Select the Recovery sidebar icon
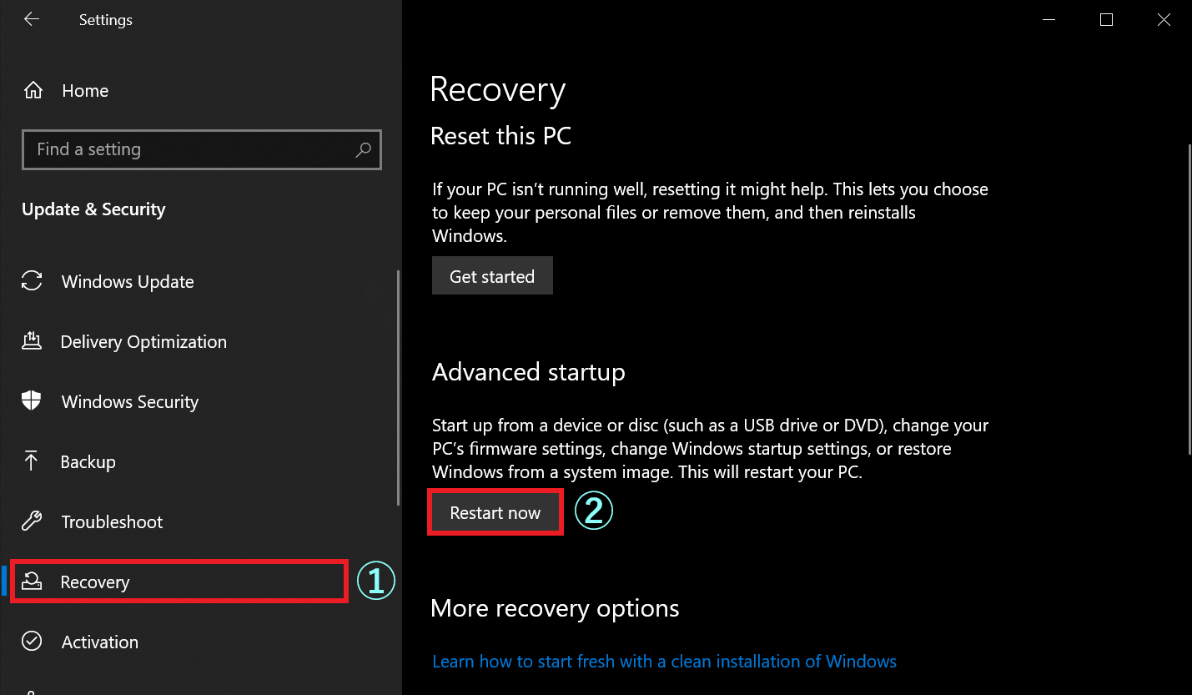 [x=31, y=582]
